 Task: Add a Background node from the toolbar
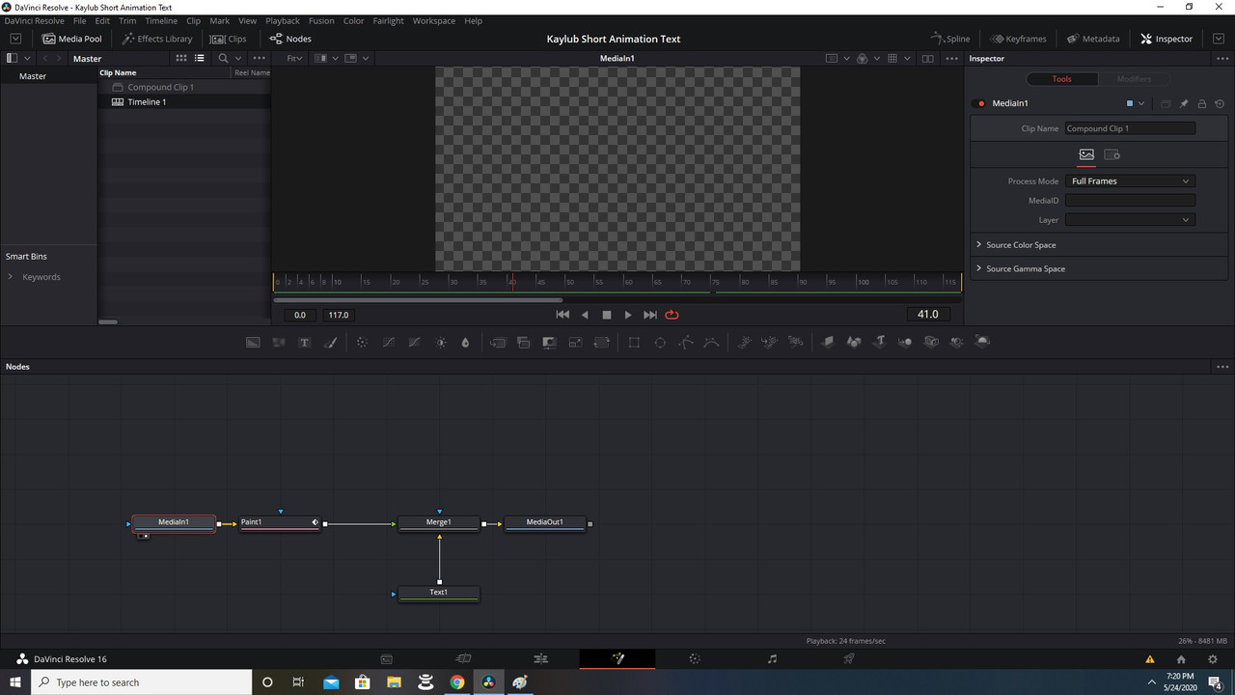253,342
